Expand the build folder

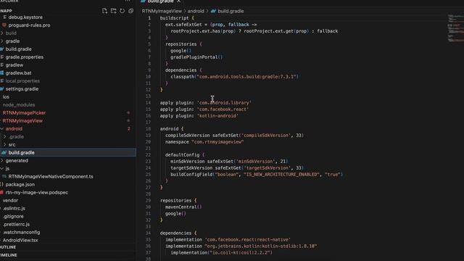(11, 33)
